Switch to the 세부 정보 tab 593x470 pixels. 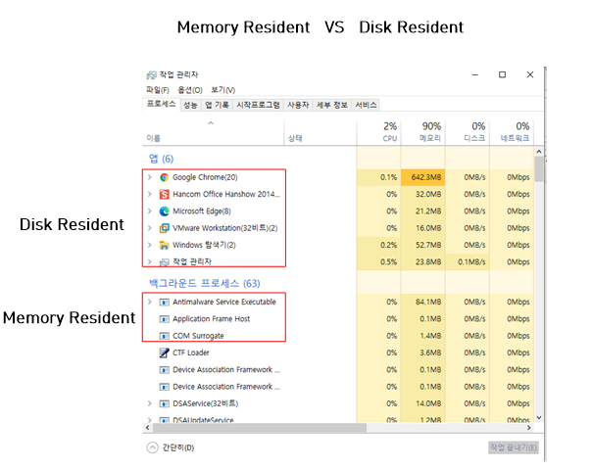331,105
